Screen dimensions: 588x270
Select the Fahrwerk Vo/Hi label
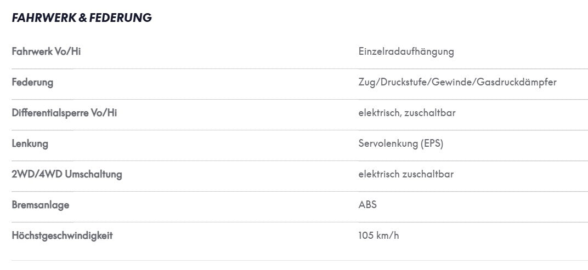coord(46,51)
